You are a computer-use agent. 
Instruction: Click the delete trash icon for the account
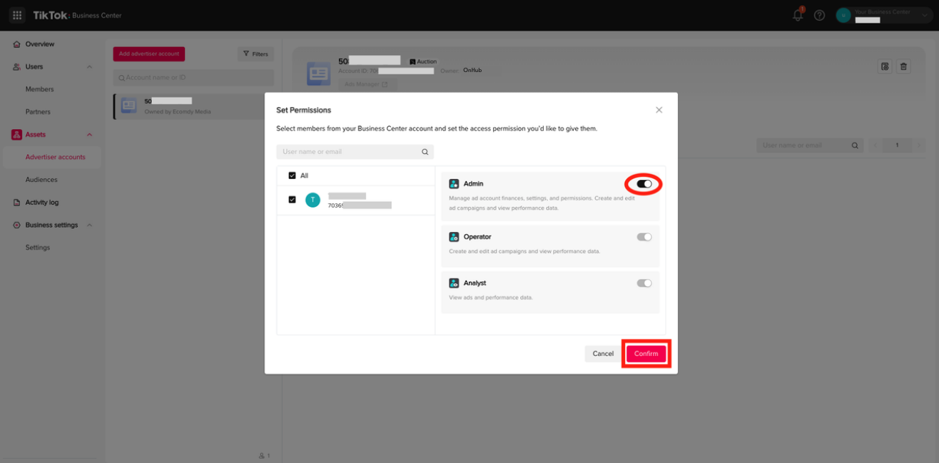[903, 66]
